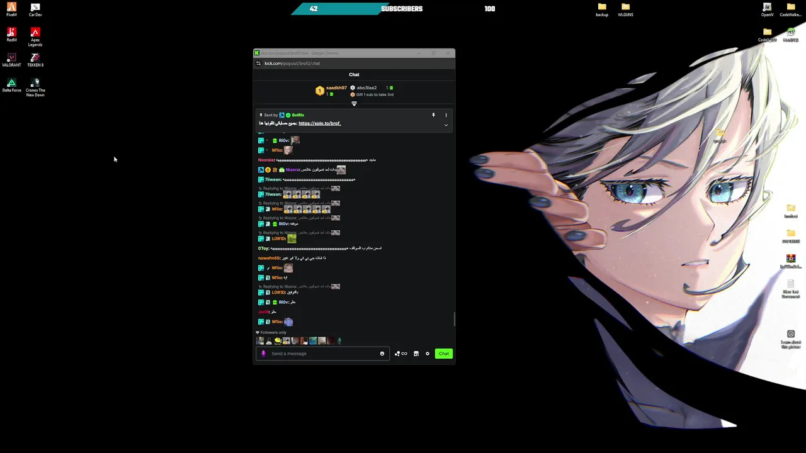Viewport: 806px width, 453px height.
Task: Open Cronos The New Dawn shortcut
Action: point(35,87)
